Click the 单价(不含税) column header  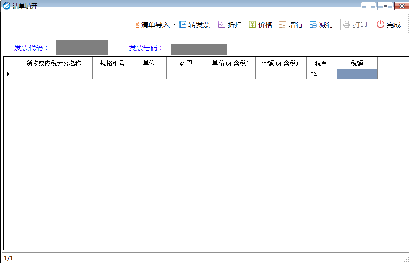[231, 63]
